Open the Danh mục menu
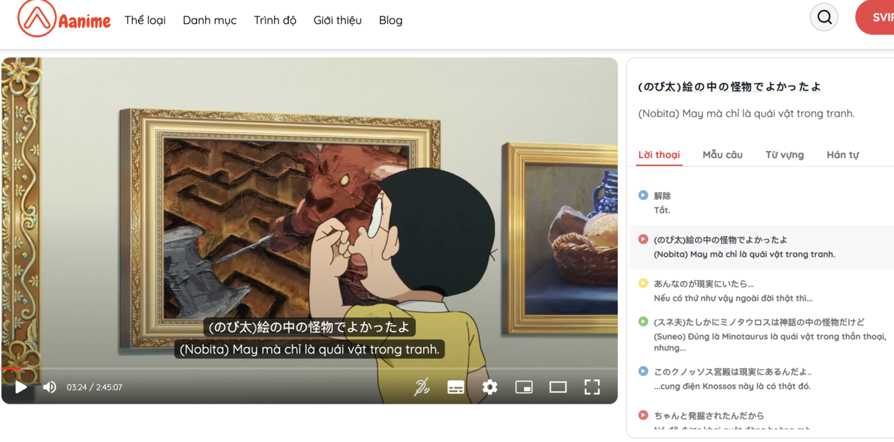 [209, 20]
